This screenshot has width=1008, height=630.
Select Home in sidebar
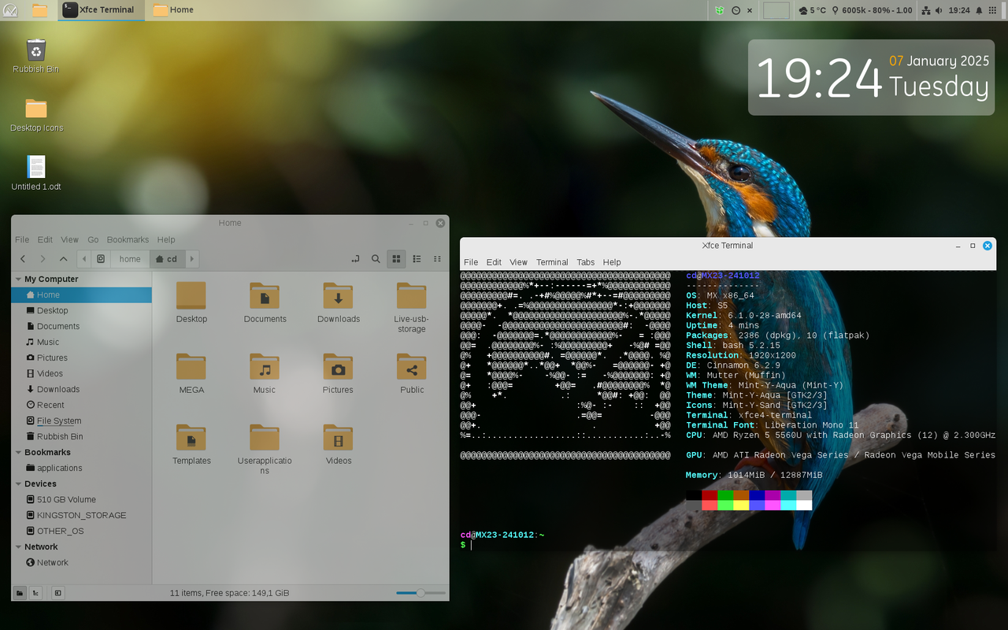(x=81, y=295)
